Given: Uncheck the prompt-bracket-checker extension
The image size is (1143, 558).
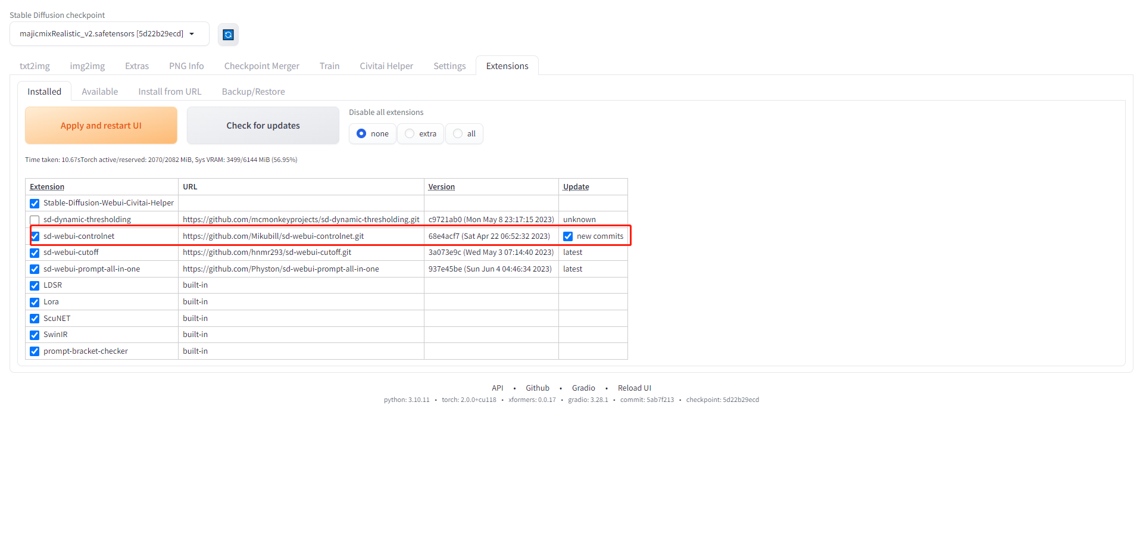Looking at the screenshot, I should click(x=35, y=351).
